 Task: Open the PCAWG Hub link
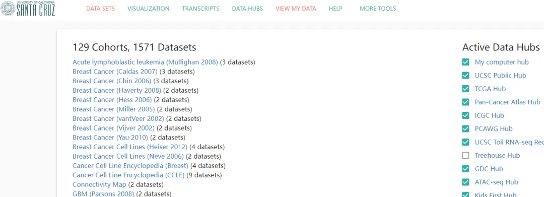tap(493, 128)
